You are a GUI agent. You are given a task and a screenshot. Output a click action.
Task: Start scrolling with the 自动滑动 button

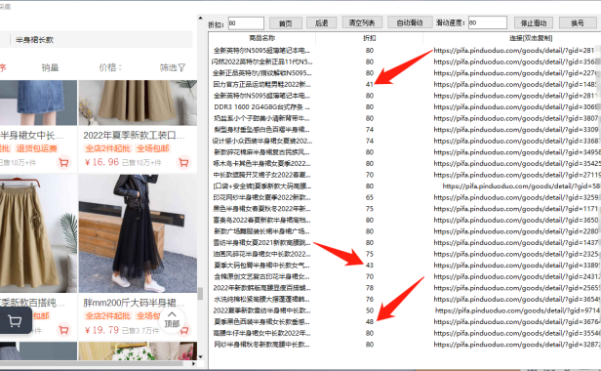410,22
